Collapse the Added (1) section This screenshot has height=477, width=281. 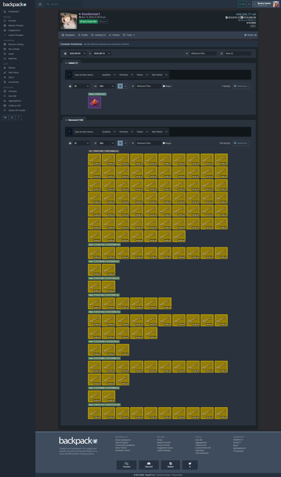pyautogui.click(x=72, y=63)
